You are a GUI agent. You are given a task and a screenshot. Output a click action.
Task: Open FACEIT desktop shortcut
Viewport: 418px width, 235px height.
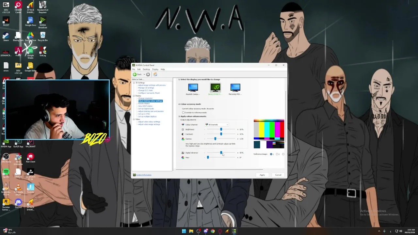(6, 22)
